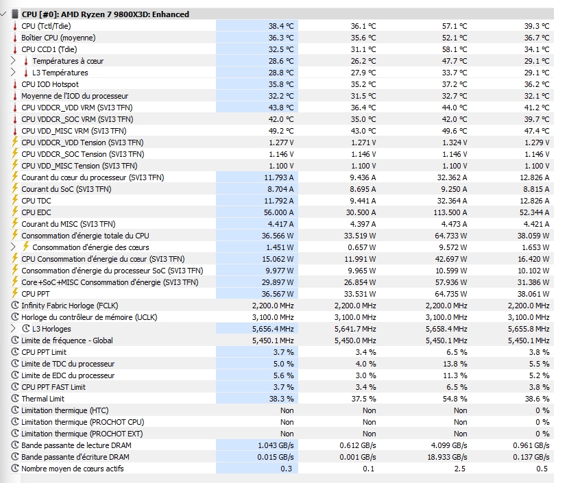Screen dimensions: 569x483
Task: Select Bande passante de lecture DRAM label
Action: point(76,445)
